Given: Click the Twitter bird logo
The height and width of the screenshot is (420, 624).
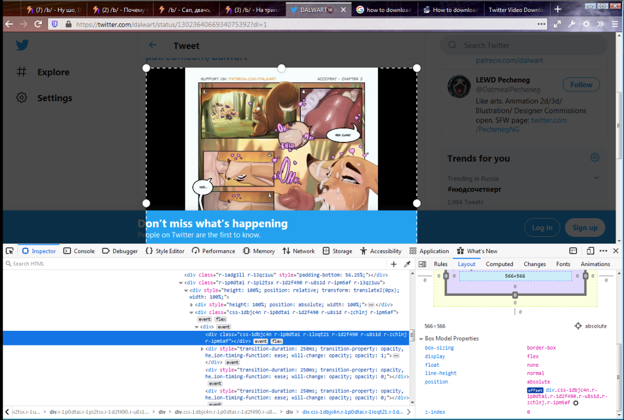Looking at the screenshot, I should click(x=22, y=45).
